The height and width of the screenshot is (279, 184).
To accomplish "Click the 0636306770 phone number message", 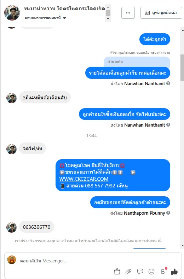I will (x=36, y=227).
